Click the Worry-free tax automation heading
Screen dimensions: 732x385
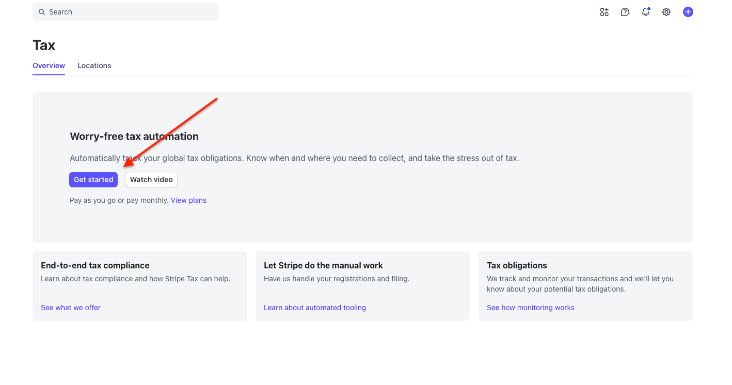pos(134,136)
